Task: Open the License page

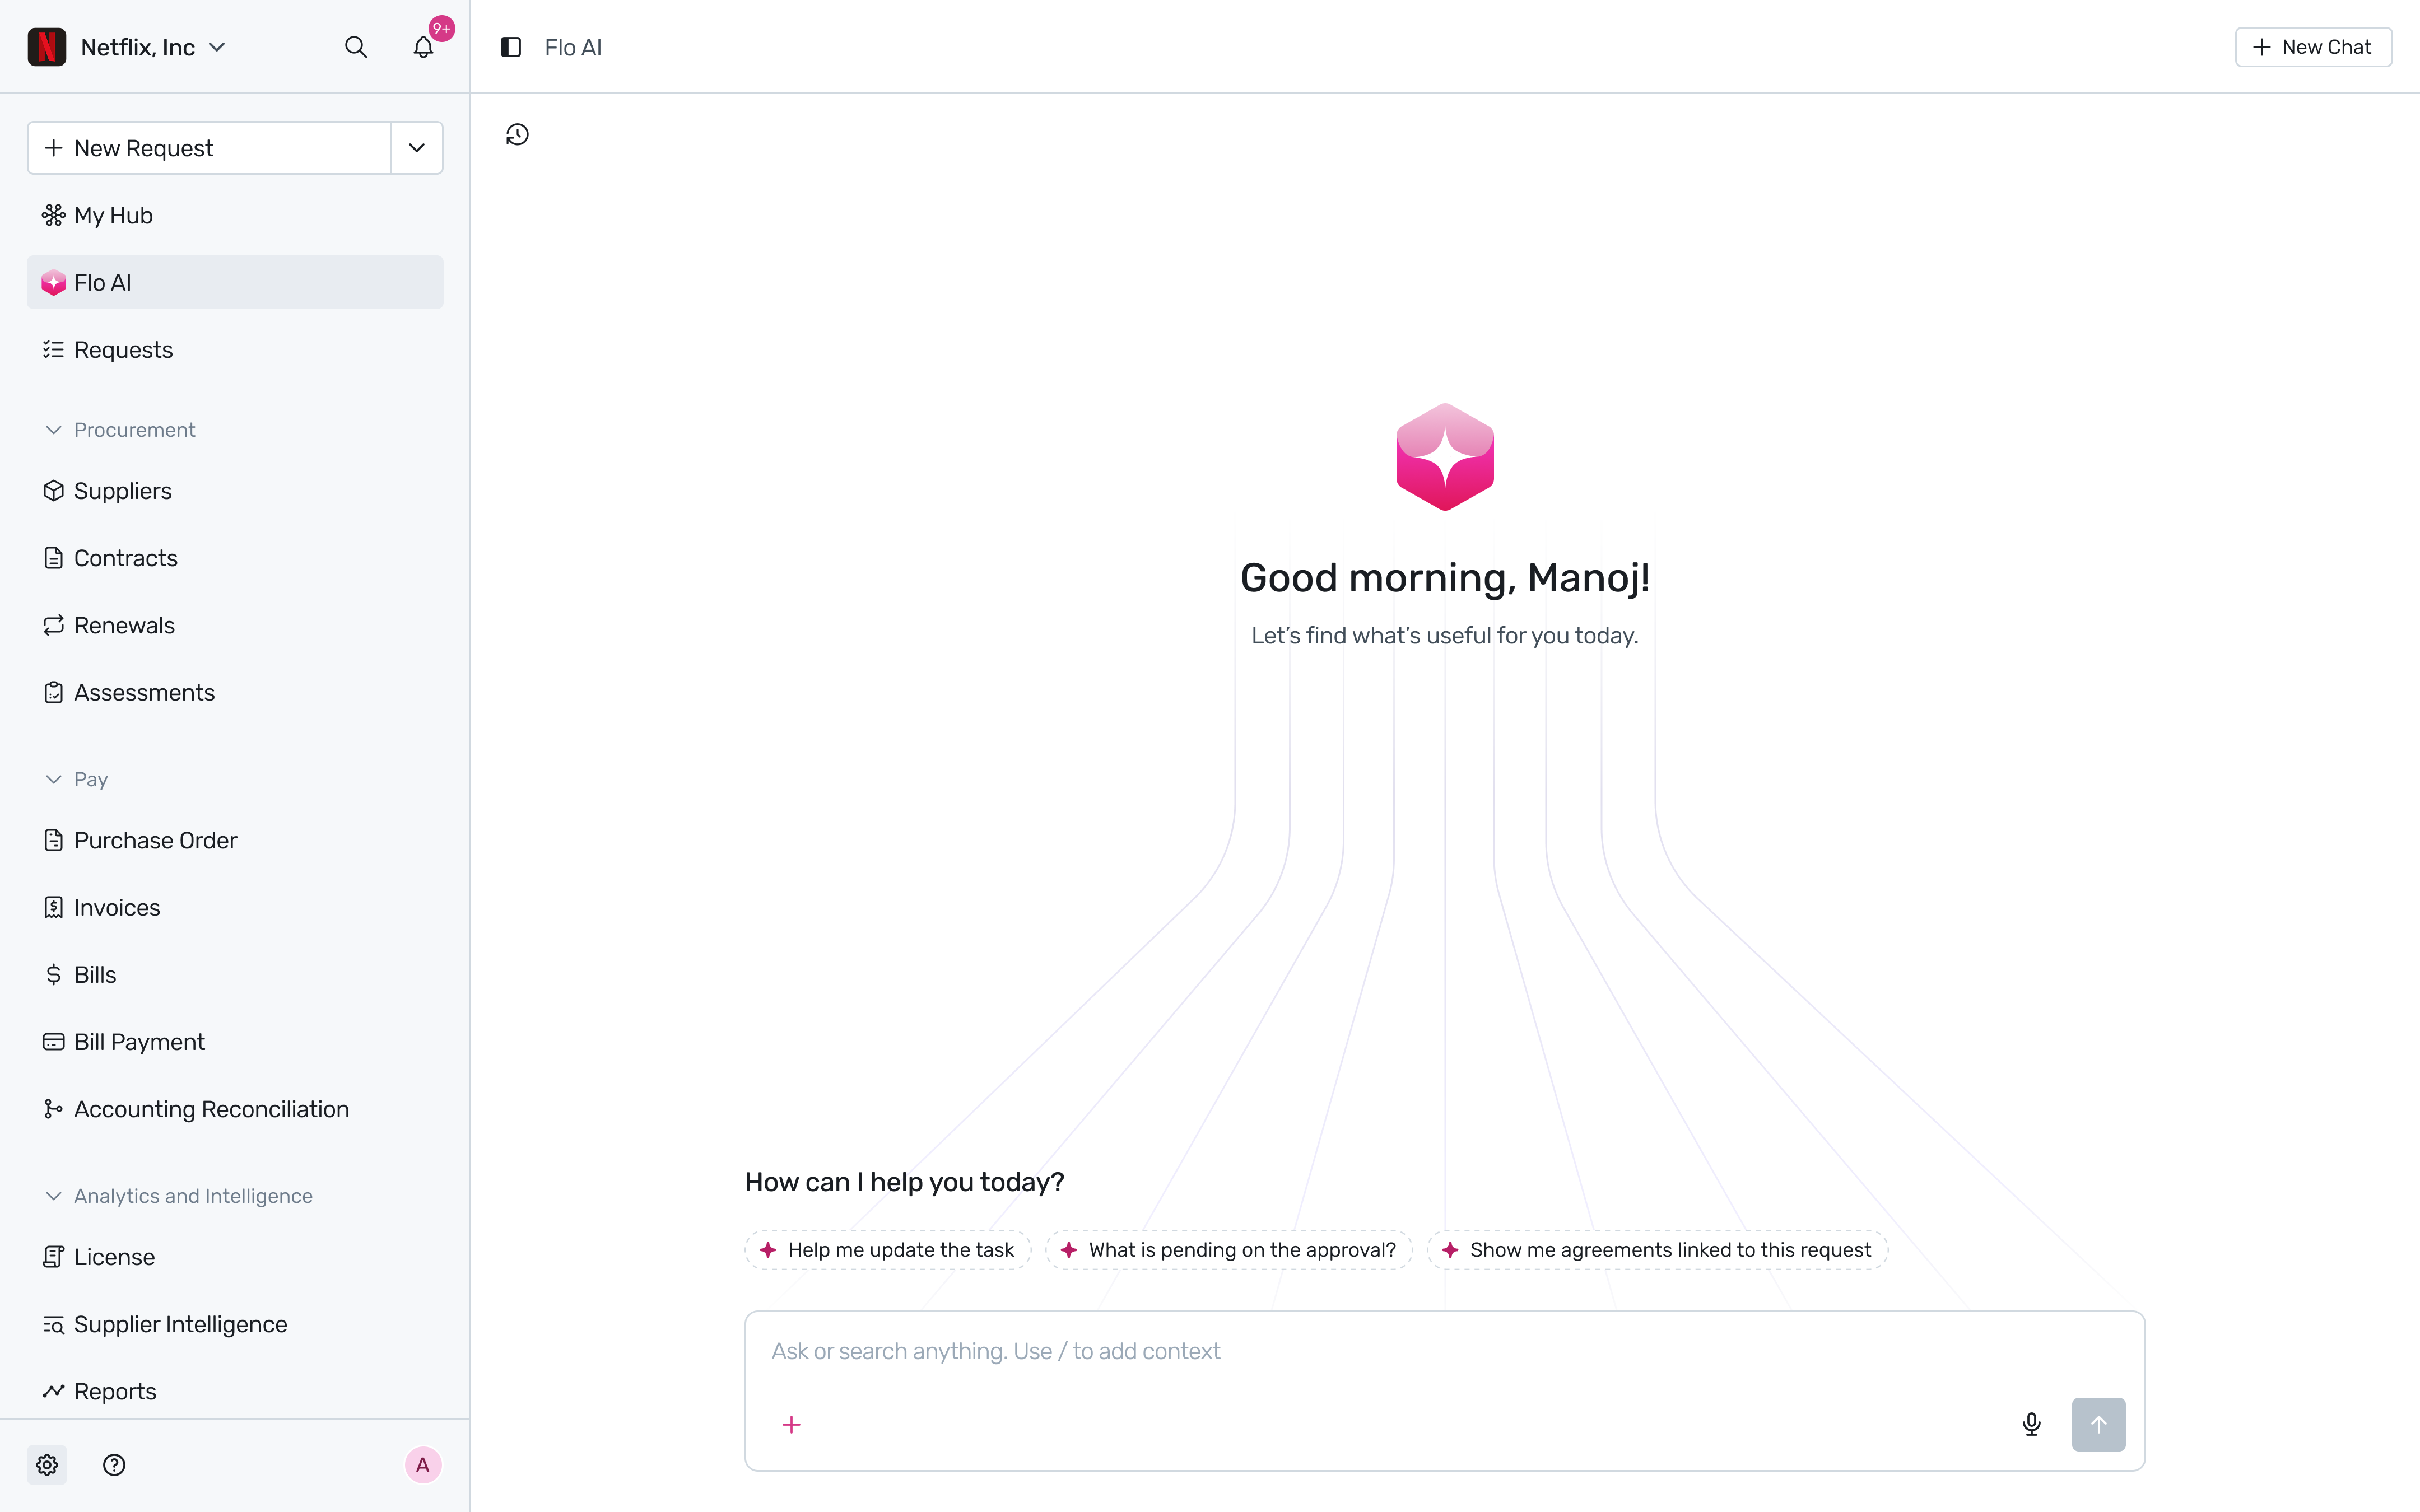Action: pyautogui.click(x=235, y=1257)
